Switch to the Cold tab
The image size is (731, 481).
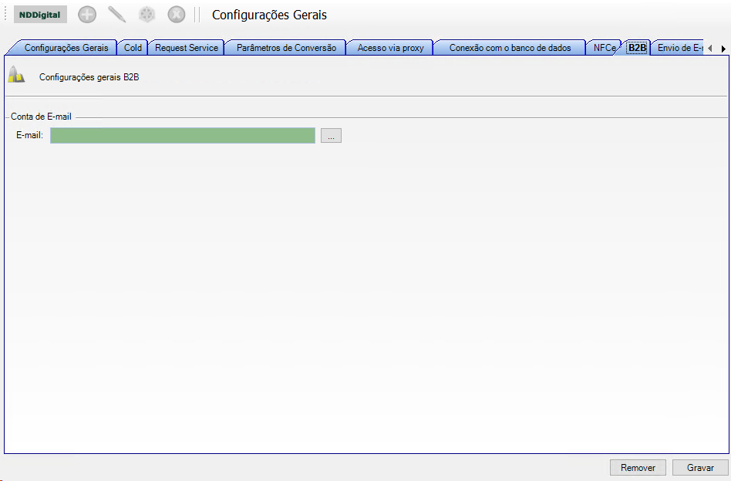(x=133, y=48)
